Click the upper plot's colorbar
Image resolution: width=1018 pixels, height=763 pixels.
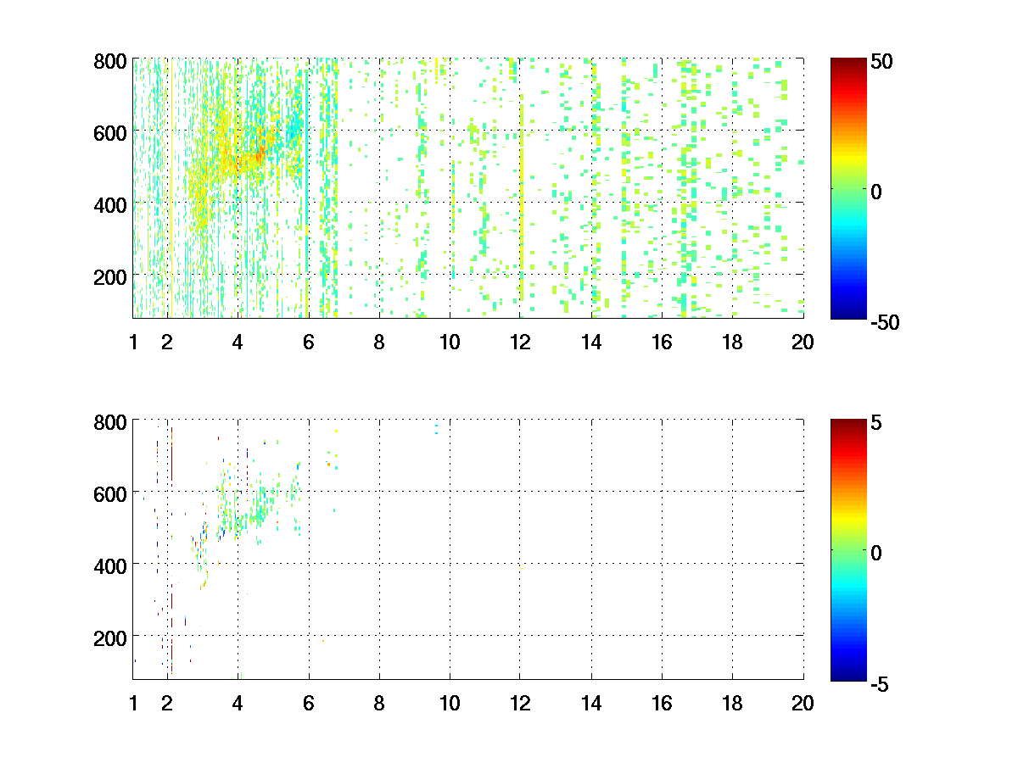(x=848, y=188)
